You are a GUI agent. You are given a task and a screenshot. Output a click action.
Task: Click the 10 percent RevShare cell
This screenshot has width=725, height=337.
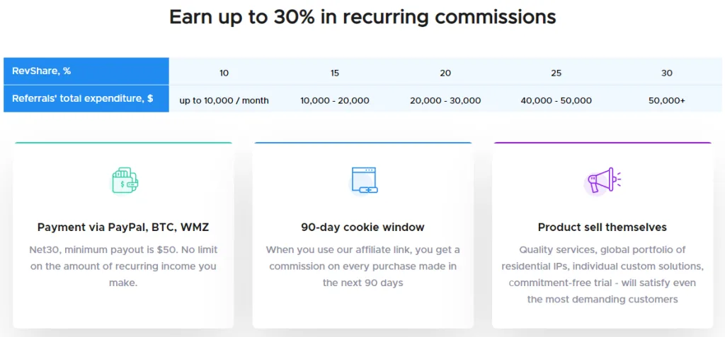[224, 73]
